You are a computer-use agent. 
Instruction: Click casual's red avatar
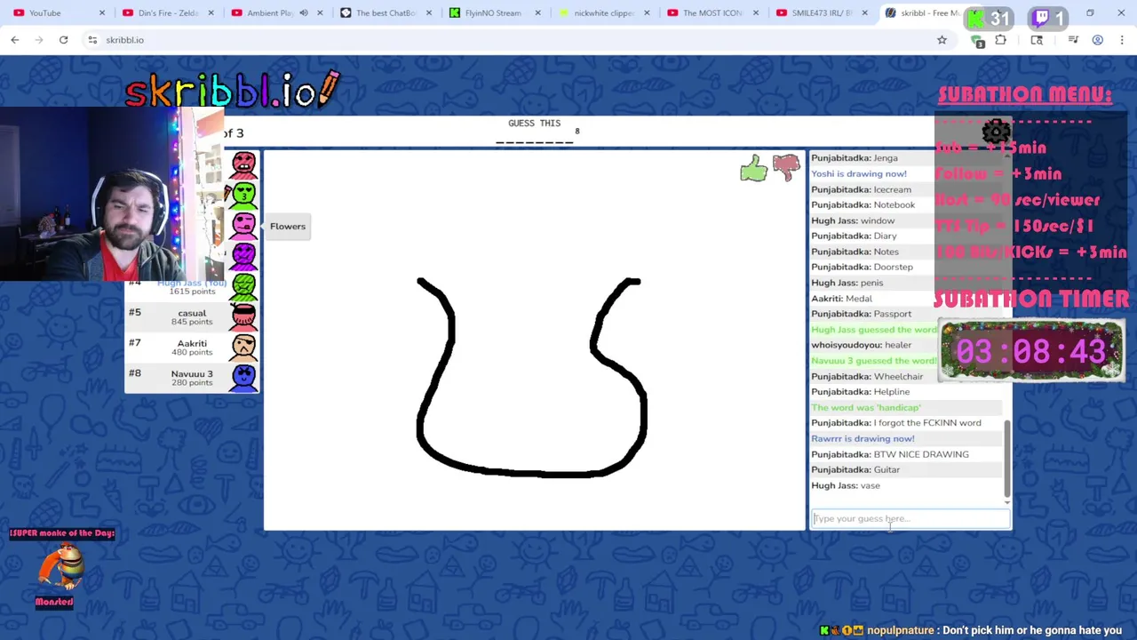point(243,316)
